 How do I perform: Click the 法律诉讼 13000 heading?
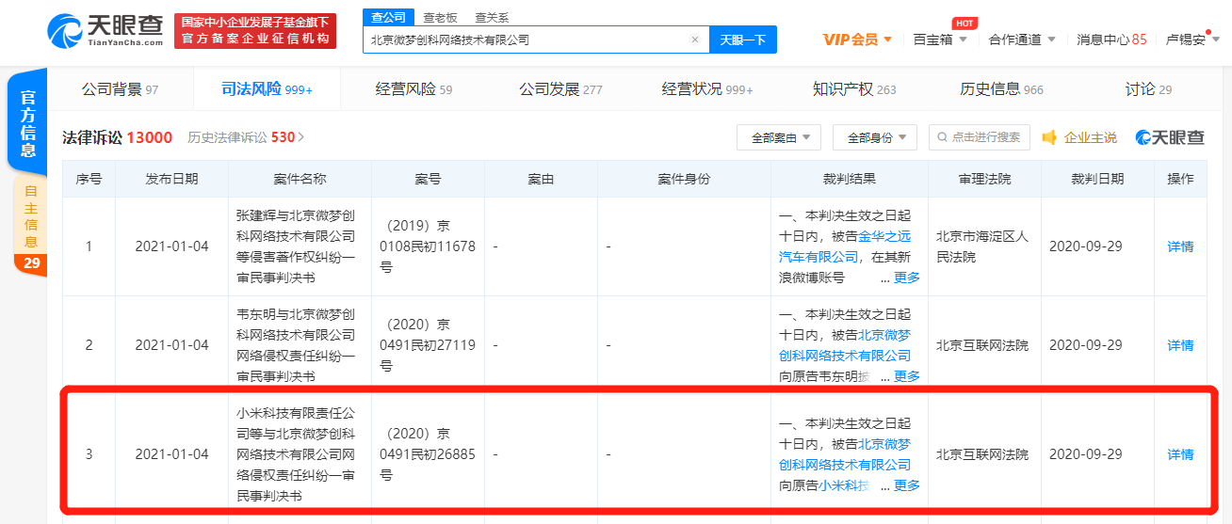(x=118, y=137)
